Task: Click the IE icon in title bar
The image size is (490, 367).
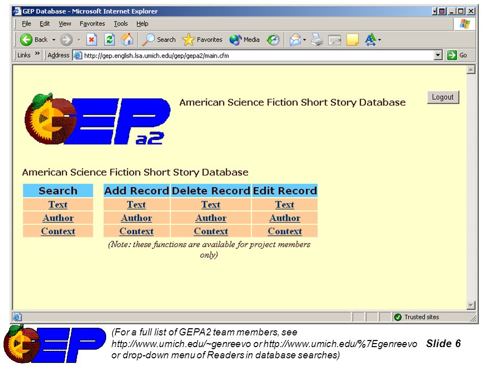Action: point(17,11)
